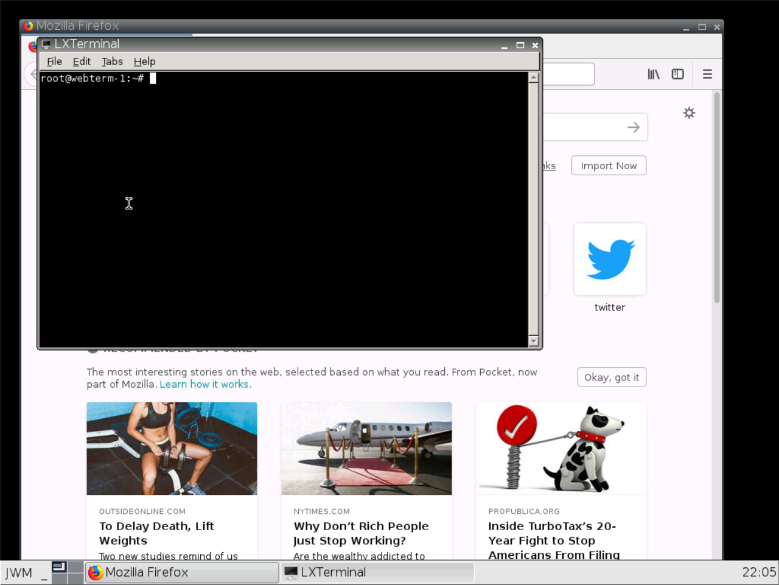Click the LXTerminal command prompt area
This screenshot has height=585, width=779.
click(x=284, y=209)
